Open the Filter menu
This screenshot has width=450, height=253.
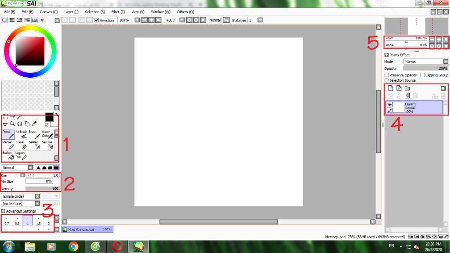[118, 12]
